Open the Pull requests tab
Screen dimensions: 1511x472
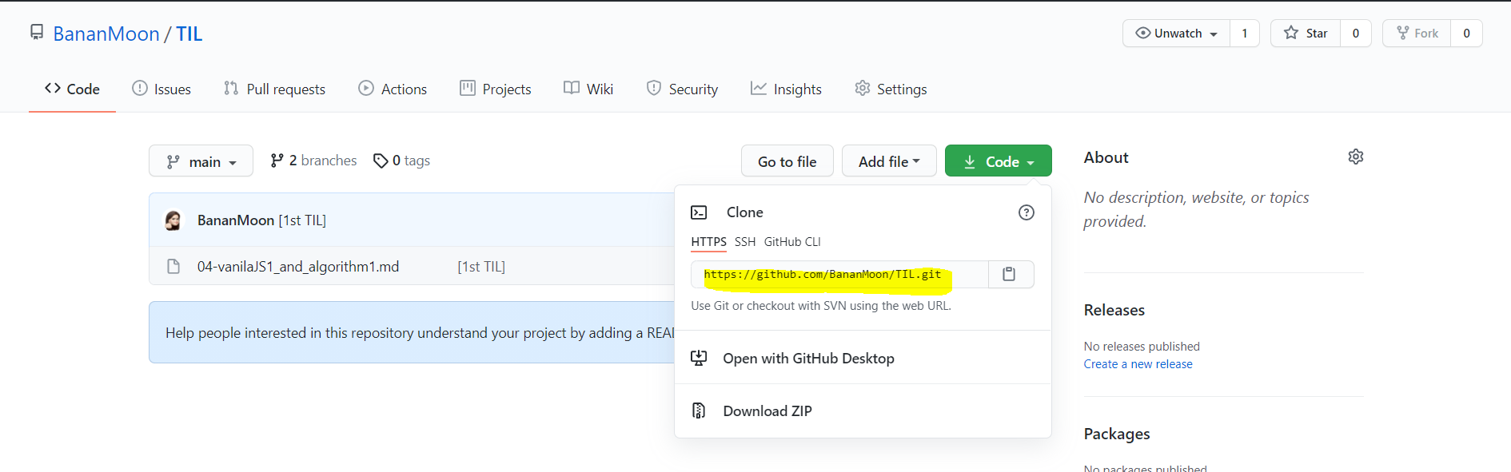point(274,89)
